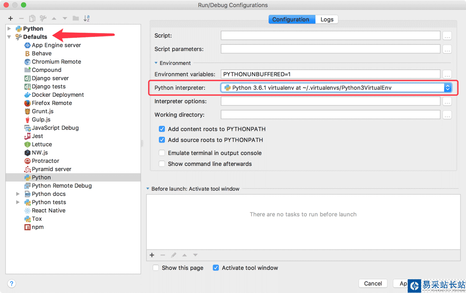The height and width of the screenshot is (293, 466).
Task: Click into the Script parameters field
Action: [x=331, y=49]
